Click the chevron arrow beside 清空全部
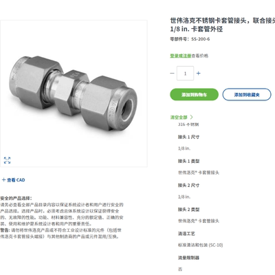This screenshot has height=275, width=275. [192, 117]
